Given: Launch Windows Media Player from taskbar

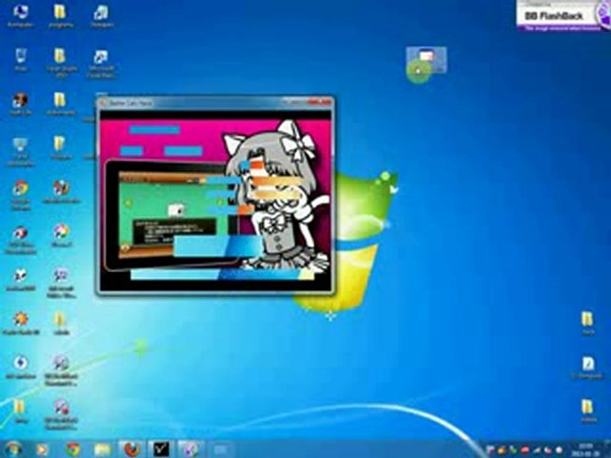Looking at the screenshot, I should point(42,450).
